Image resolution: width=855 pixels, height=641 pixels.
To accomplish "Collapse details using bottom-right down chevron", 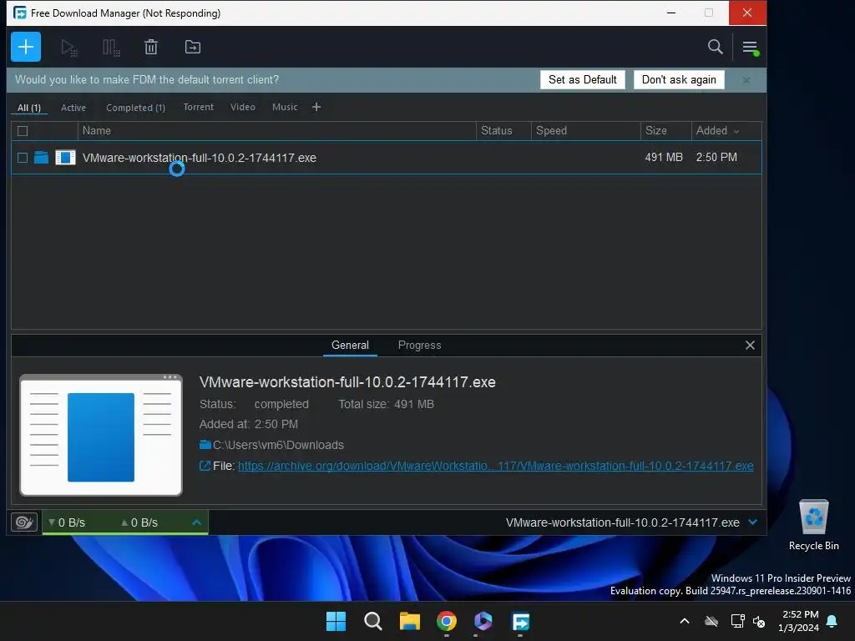I will 753,522.
